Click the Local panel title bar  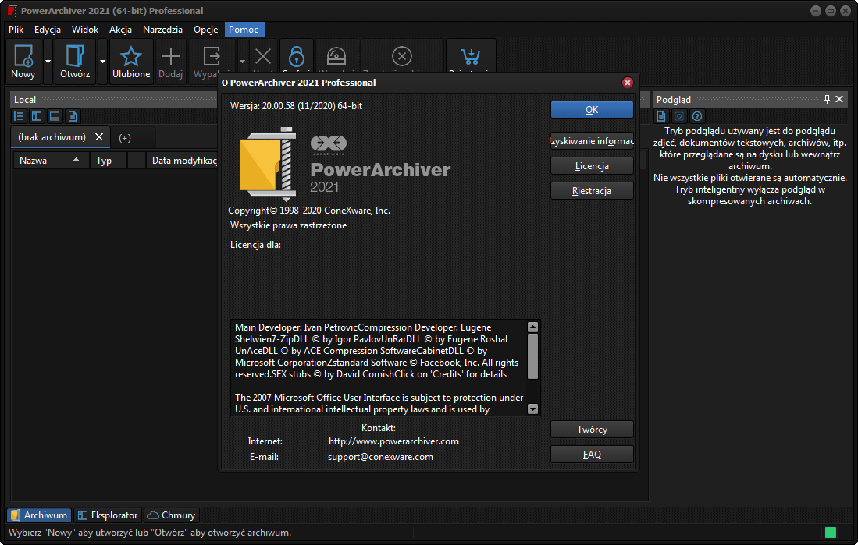[x=115, y=100]
